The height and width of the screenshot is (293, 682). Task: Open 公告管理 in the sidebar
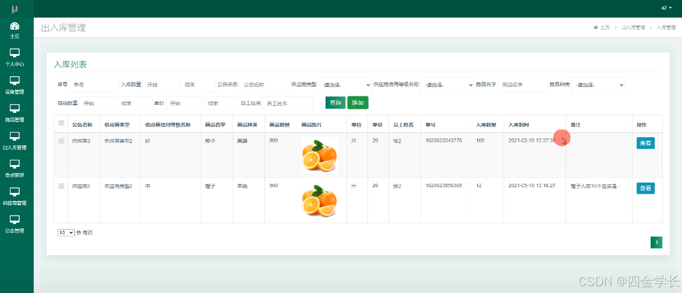(x=15, y=225)
